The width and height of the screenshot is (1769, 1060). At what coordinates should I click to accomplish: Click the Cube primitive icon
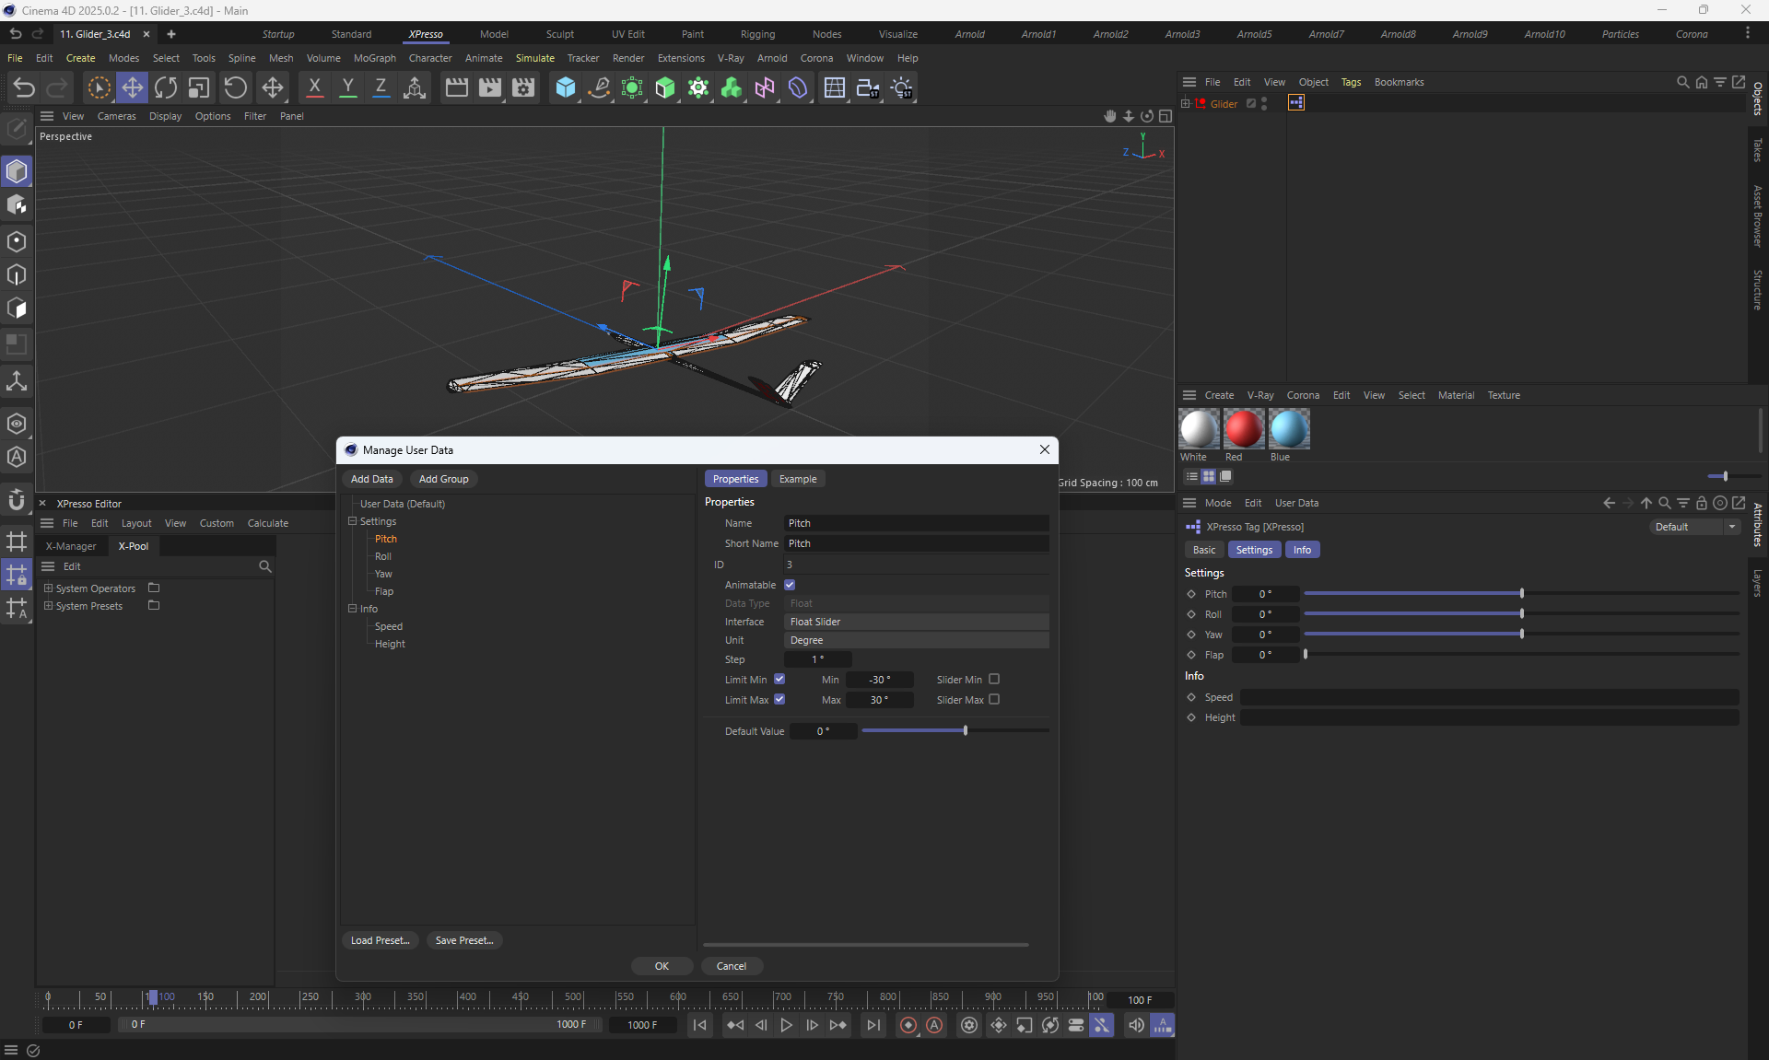point(565,87)
